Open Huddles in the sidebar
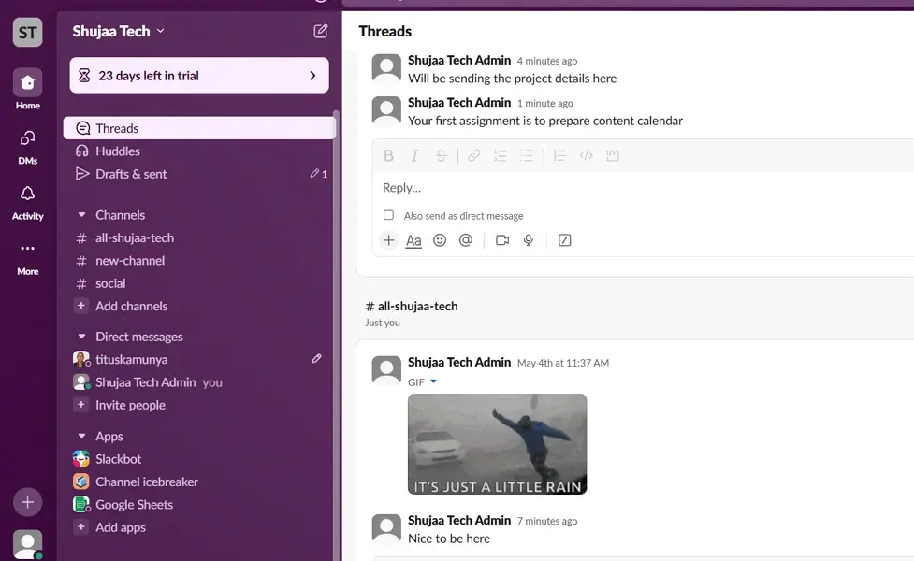Viewport: 914px width, 561px height. tap(199, 151)
